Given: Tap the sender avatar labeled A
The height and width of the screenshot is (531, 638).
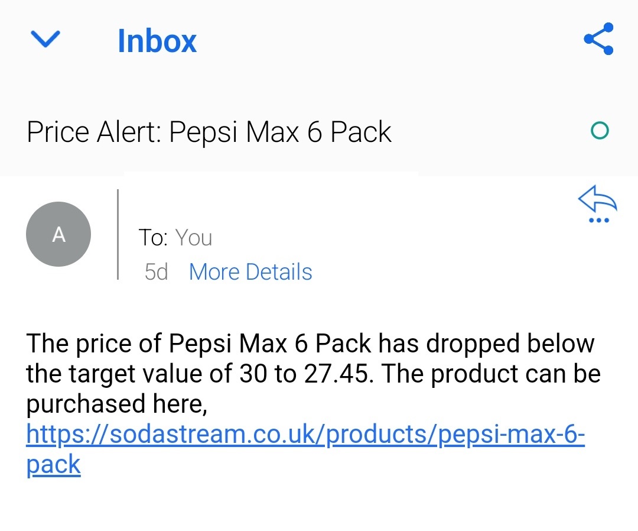Looking at the screenshot, I should pos(58,234).
